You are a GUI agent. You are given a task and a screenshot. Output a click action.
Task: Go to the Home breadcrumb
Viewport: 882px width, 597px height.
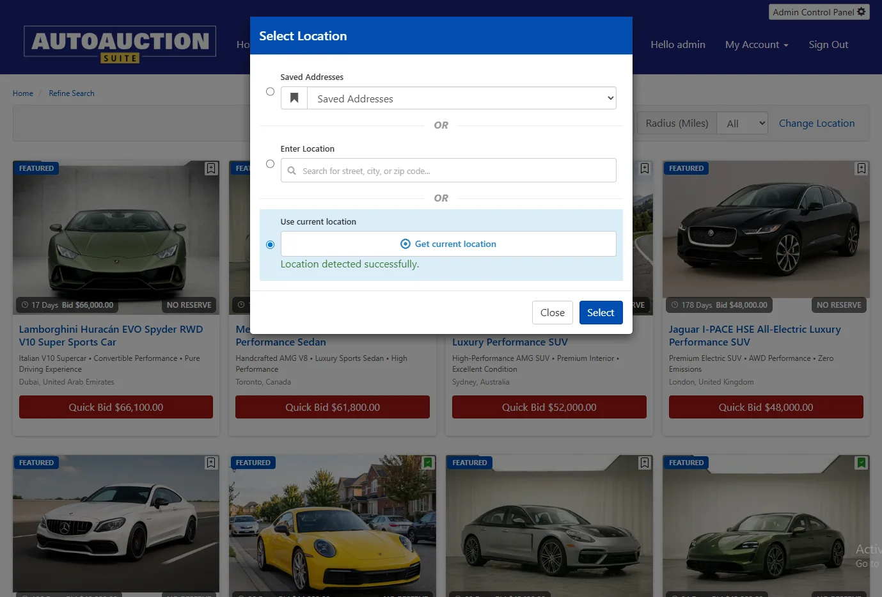23,93
